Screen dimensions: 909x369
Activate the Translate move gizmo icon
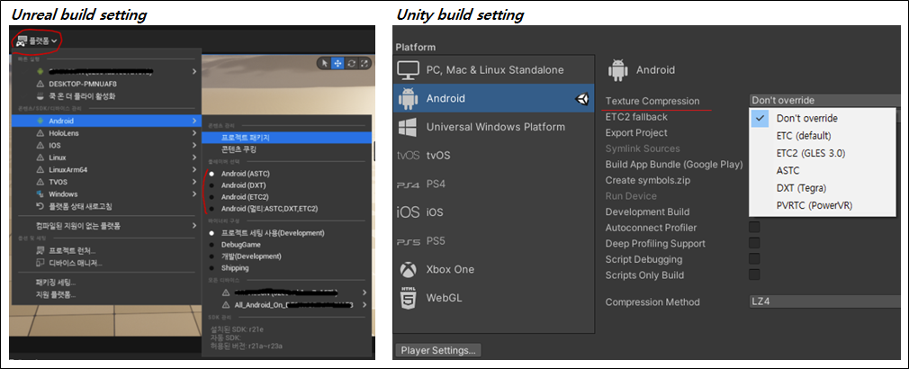click(x=338, y=63)
